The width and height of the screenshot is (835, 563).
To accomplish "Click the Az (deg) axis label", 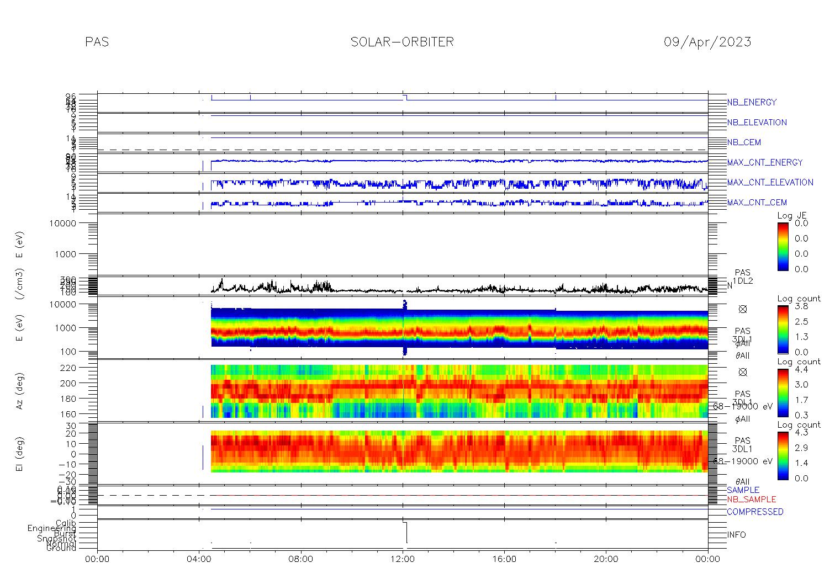I will tap(19, 390).
